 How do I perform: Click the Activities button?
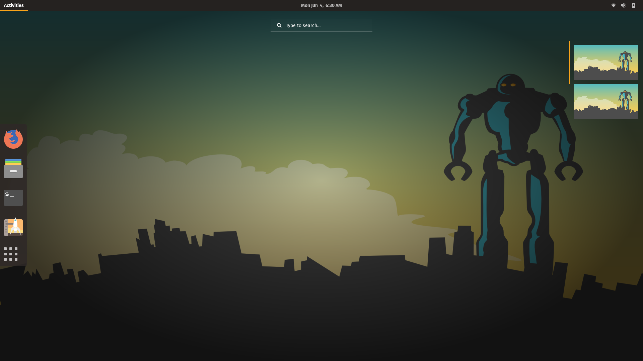tap(14, 5)
